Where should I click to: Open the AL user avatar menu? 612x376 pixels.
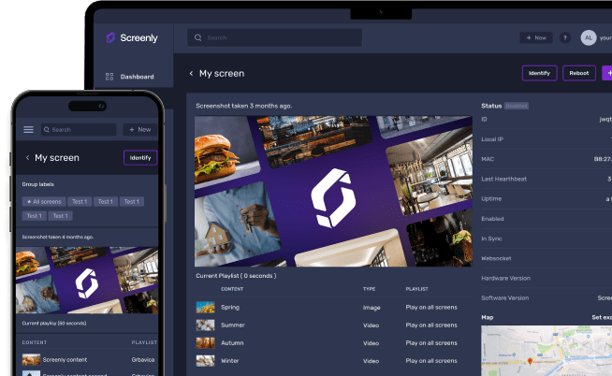click(x=589, y=37)
